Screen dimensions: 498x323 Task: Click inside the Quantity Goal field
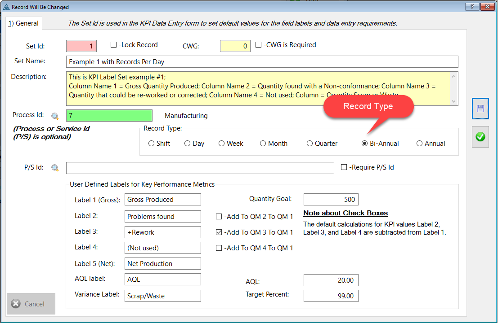tap(331, 199)
